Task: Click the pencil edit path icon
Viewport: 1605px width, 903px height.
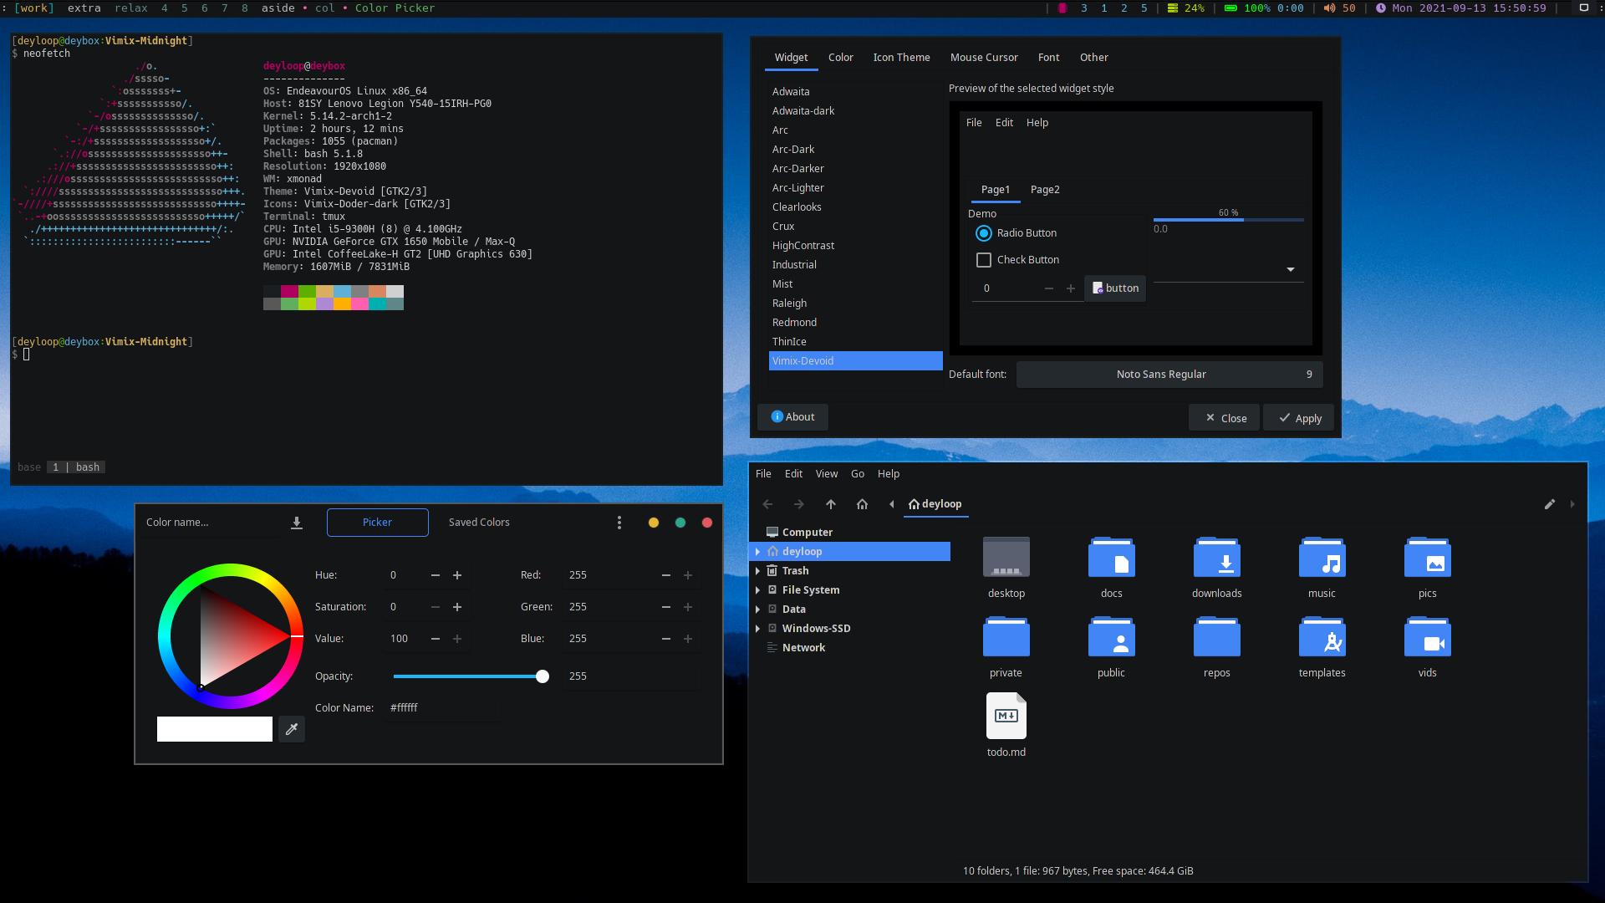Action: 1549,504
